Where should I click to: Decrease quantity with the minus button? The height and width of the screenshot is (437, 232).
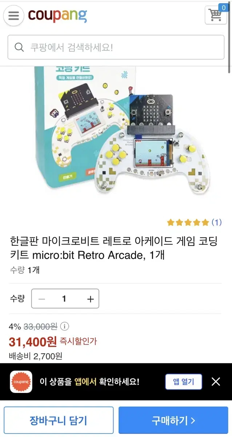42,299
